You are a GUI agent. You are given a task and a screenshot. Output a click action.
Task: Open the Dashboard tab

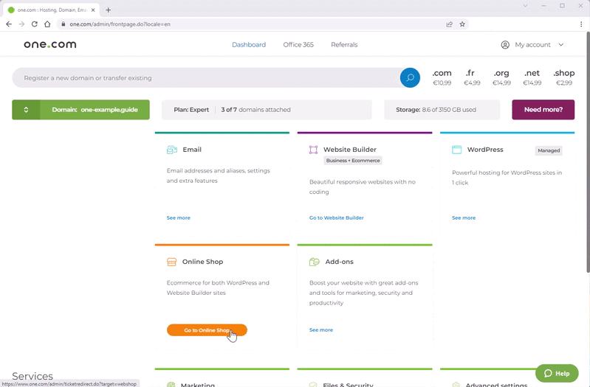(249, 45)
